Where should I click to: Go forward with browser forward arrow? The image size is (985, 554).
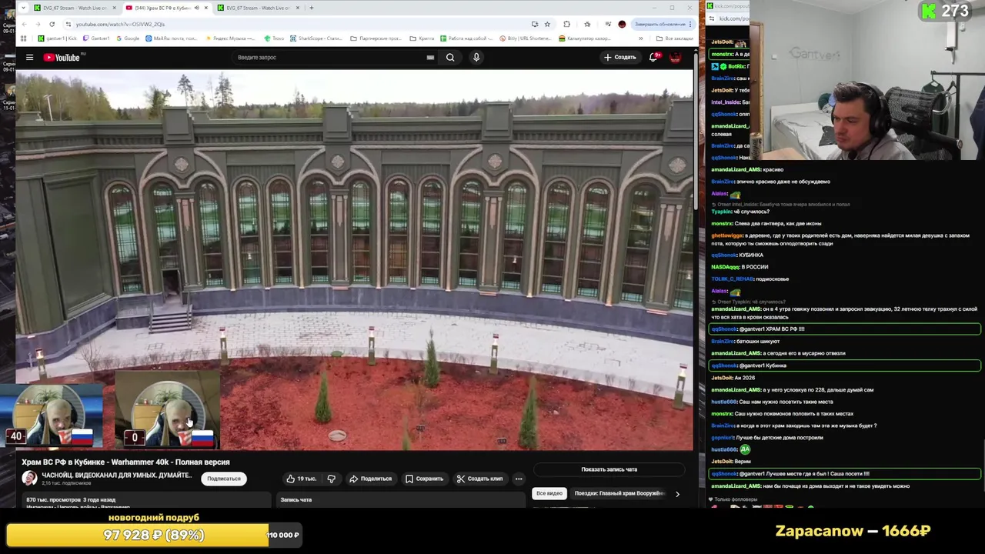tap(38, 24)
